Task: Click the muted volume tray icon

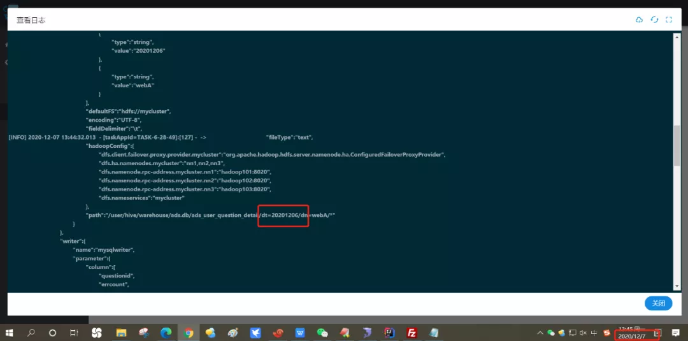Action: 583,333
